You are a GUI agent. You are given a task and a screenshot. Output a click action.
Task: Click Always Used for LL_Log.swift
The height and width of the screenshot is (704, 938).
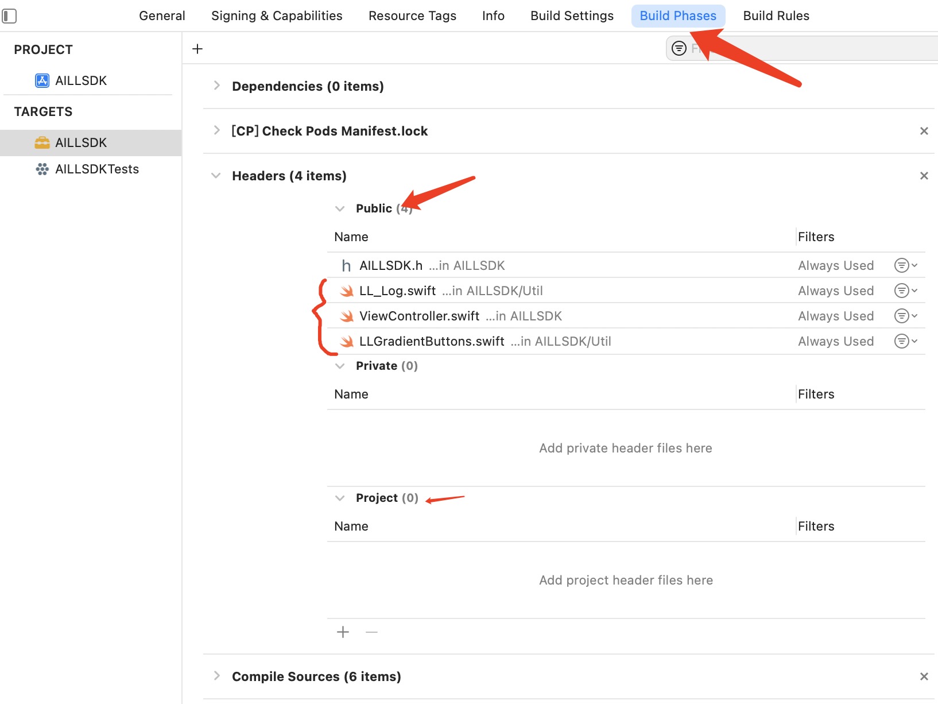point(836,291)
